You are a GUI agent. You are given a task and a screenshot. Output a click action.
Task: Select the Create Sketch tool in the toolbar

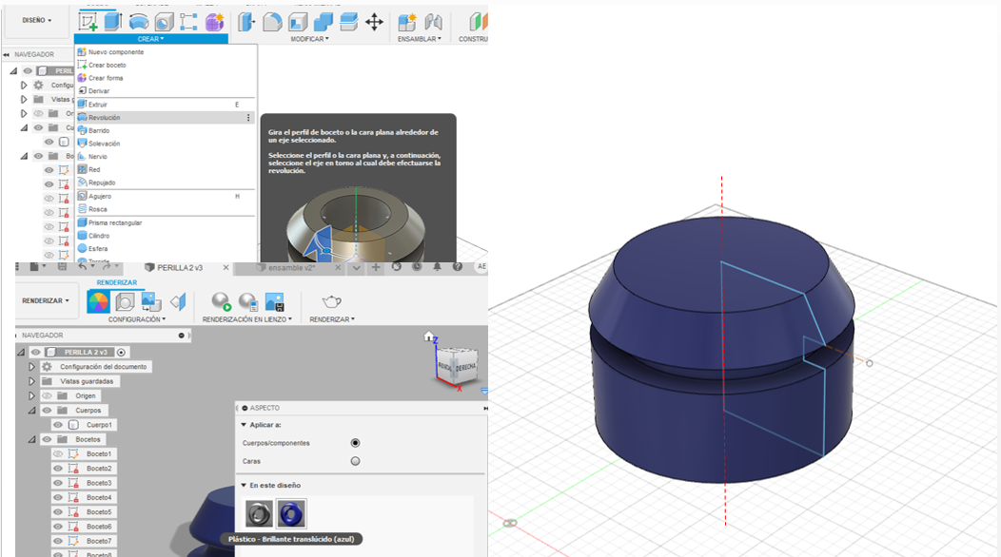[88, 21]
